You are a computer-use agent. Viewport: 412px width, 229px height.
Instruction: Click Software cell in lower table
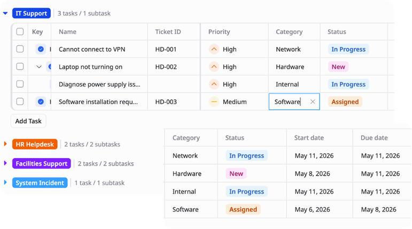tap(185, 209)
